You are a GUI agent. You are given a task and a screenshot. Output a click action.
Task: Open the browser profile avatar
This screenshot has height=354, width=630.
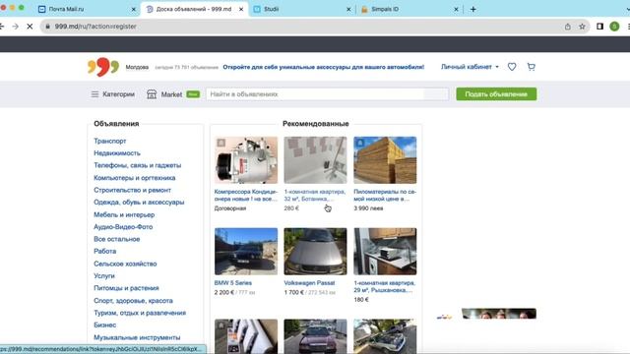[x=614, y=27]
